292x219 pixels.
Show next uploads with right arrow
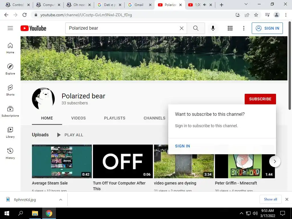[275, 161]
